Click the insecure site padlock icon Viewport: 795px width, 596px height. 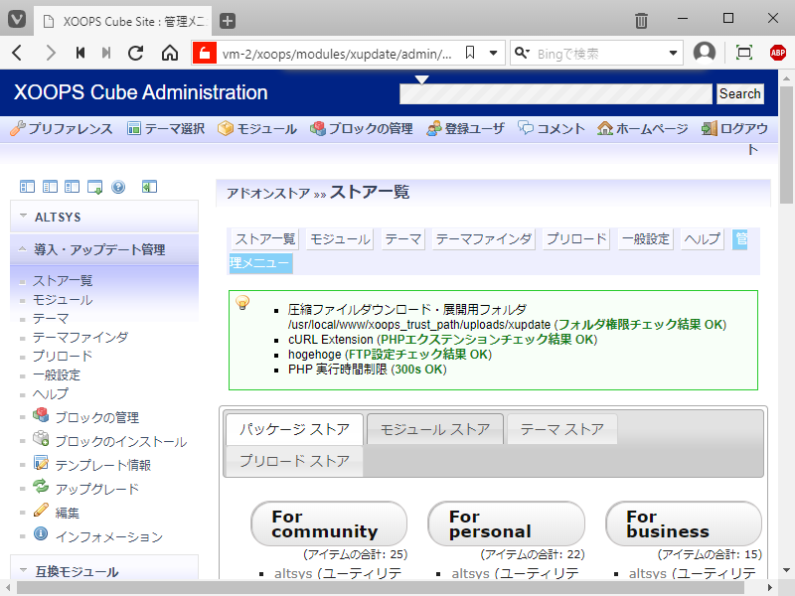tap(205, 53)
